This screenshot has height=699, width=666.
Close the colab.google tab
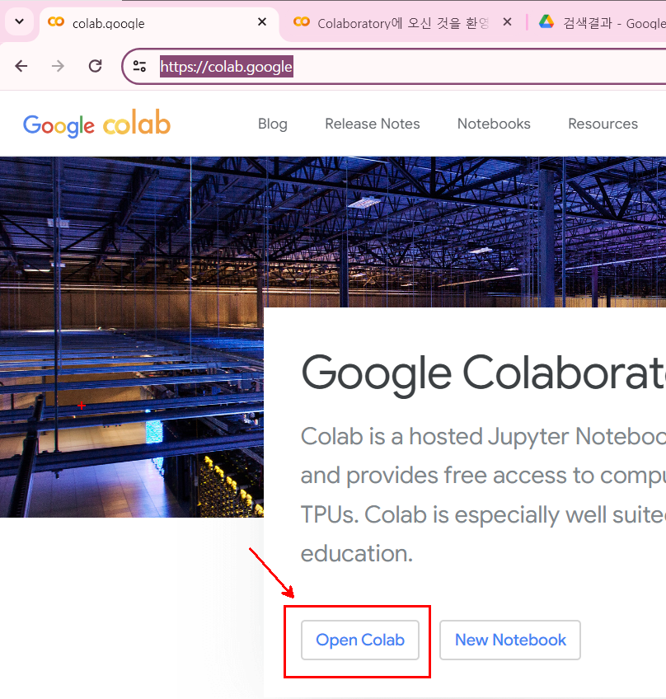(262, 21)
